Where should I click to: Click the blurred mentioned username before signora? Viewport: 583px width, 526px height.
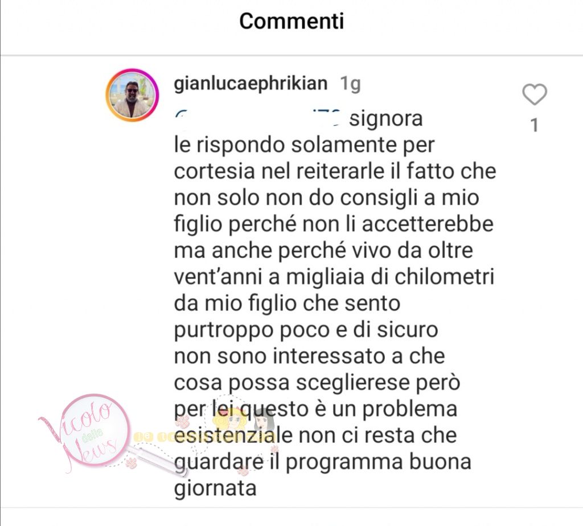pyautogui.click(x=257, y=118)
